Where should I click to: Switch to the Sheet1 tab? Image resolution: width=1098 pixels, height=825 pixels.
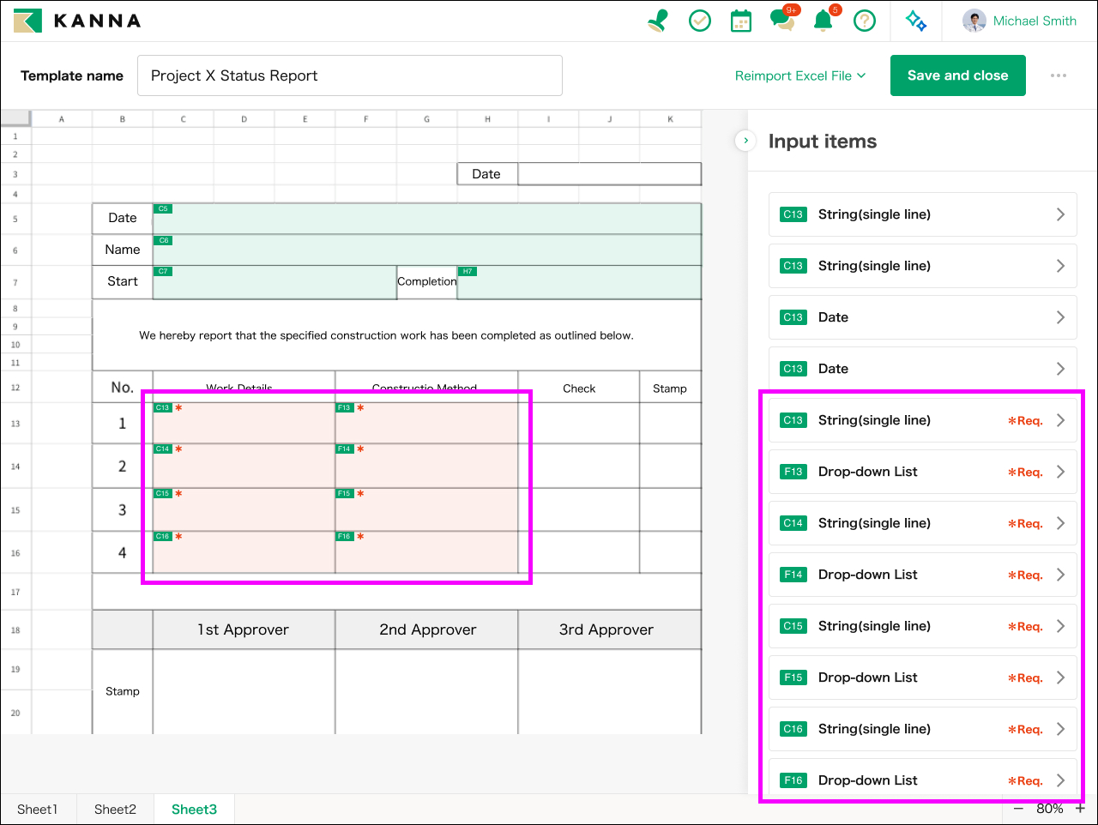[x=38, y=809]
